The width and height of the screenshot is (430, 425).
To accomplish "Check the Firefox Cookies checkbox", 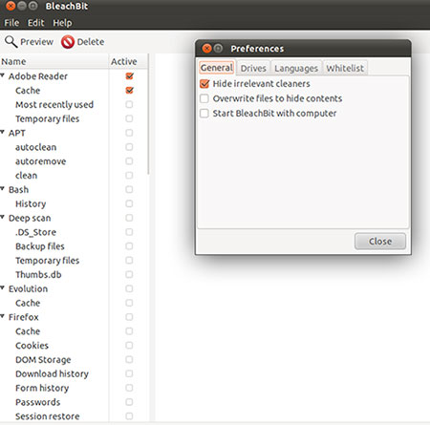I will [x=129, y=345].
